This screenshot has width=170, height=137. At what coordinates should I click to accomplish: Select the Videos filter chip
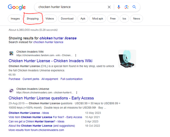point(50,19)
